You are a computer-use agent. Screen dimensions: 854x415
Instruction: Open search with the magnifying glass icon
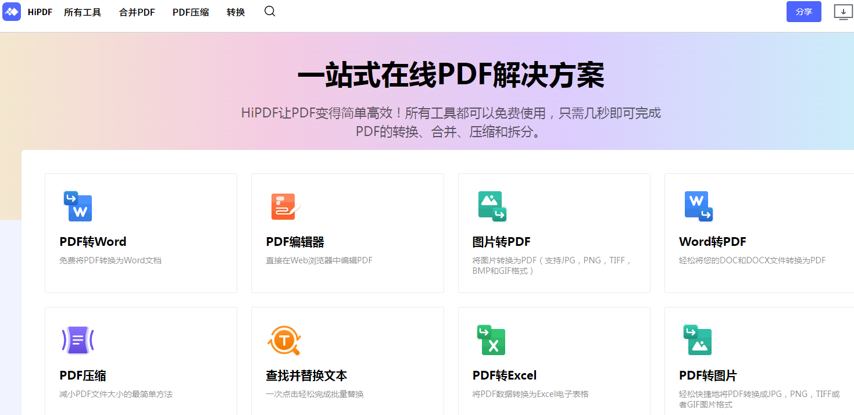coord(269,11)
